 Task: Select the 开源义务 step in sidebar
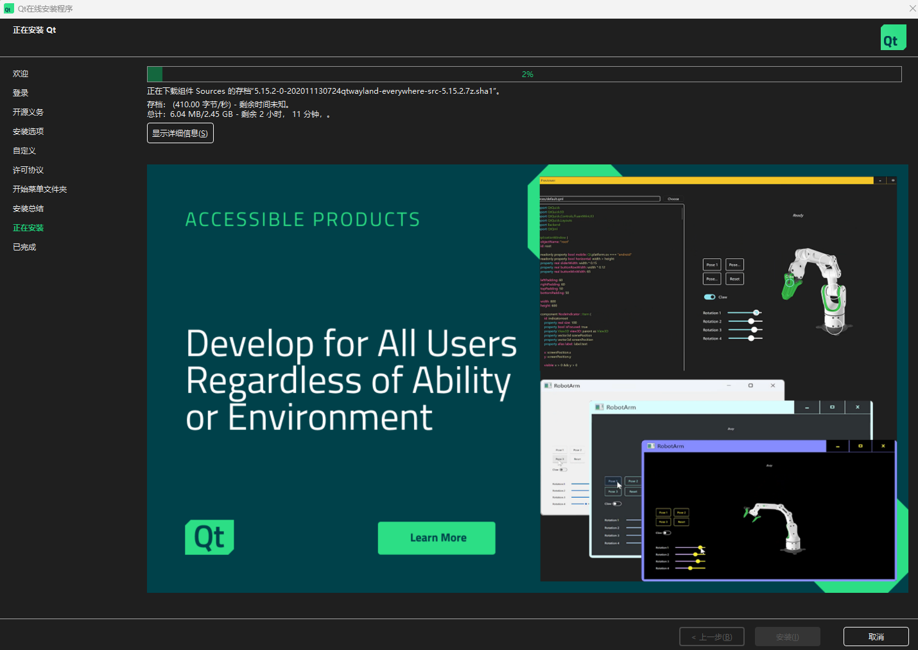(x=28, y=112)
